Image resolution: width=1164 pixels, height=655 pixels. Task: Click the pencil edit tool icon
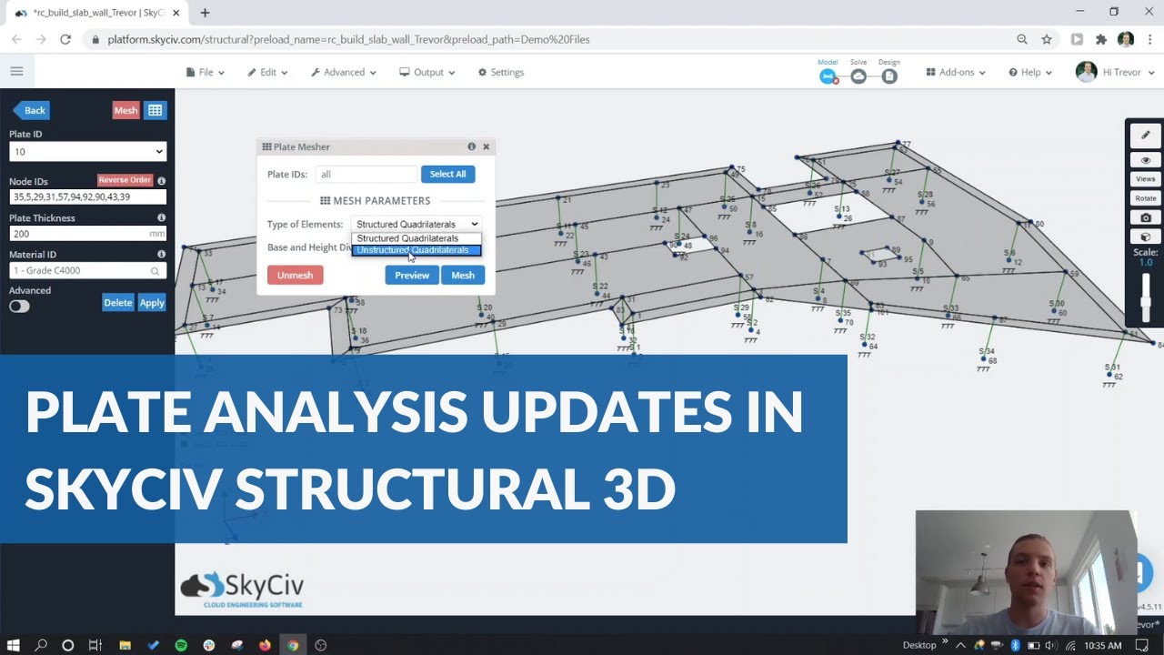1146,135
